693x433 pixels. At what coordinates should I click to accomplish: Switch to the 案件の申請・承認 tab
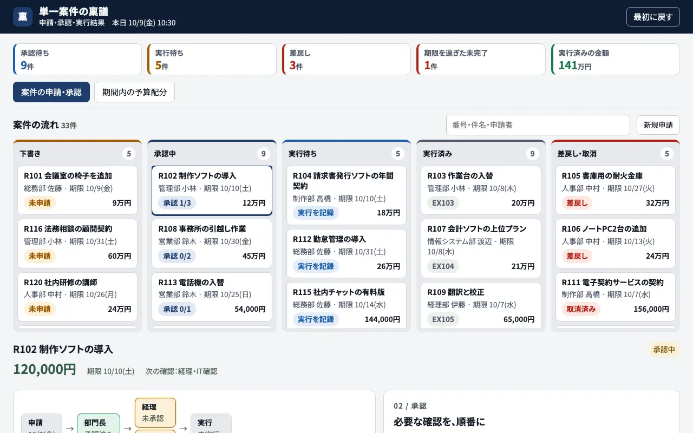pyautogui.click(x=51, y=92)
